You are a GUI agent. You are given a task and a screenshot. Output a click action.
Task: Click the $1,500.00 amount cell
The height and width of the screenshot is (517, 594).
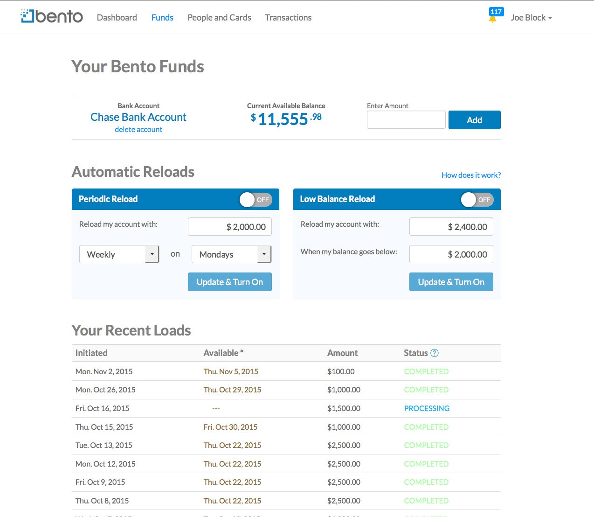[344, 408]
